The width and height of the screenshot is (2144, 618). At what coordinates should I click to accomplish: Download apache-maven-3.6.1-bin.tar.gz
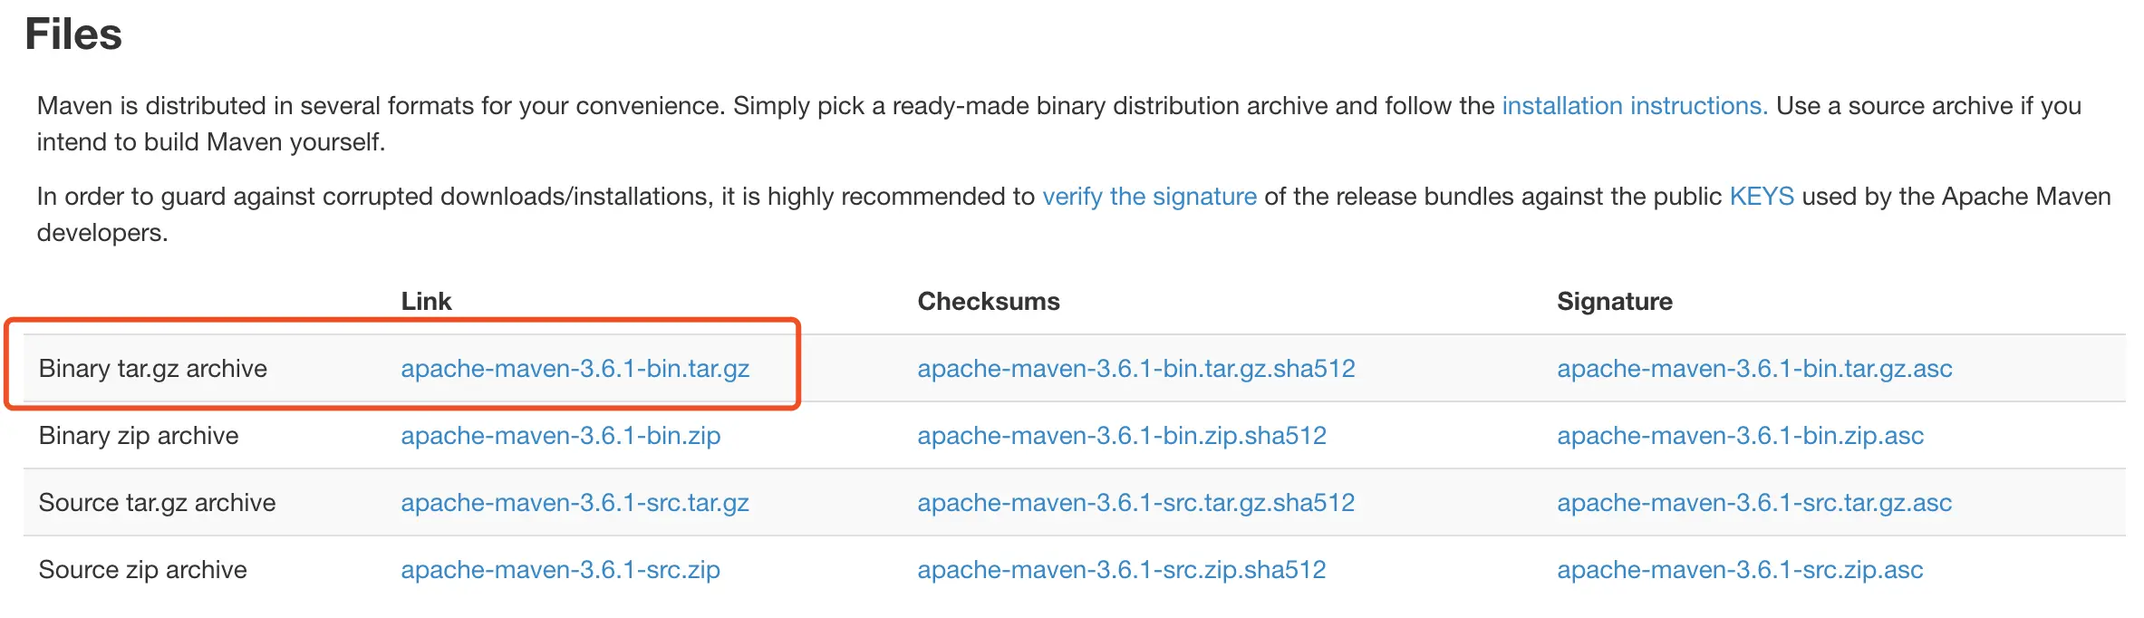point(575,369)
